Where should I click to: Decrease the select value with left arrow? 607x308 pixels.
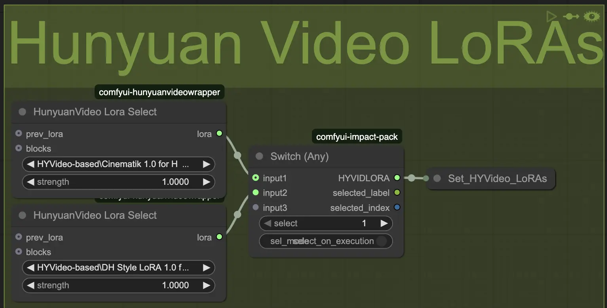coord(268,223)
